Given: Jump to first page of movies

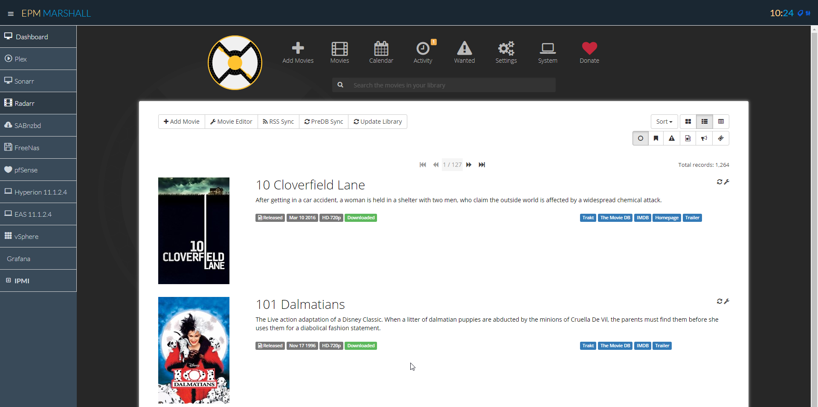Looking at the screenshot, I should 423,165.
